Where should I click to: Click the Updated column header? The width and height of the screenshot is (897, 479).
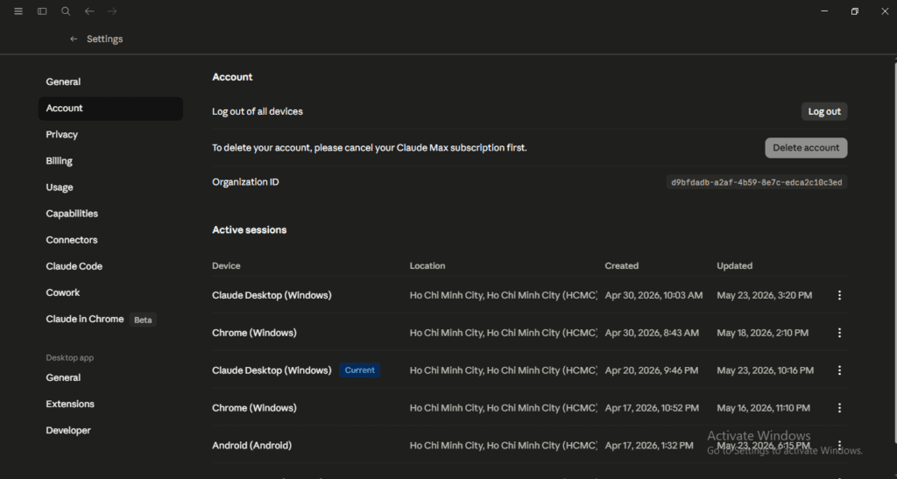(x=735, y=266)
